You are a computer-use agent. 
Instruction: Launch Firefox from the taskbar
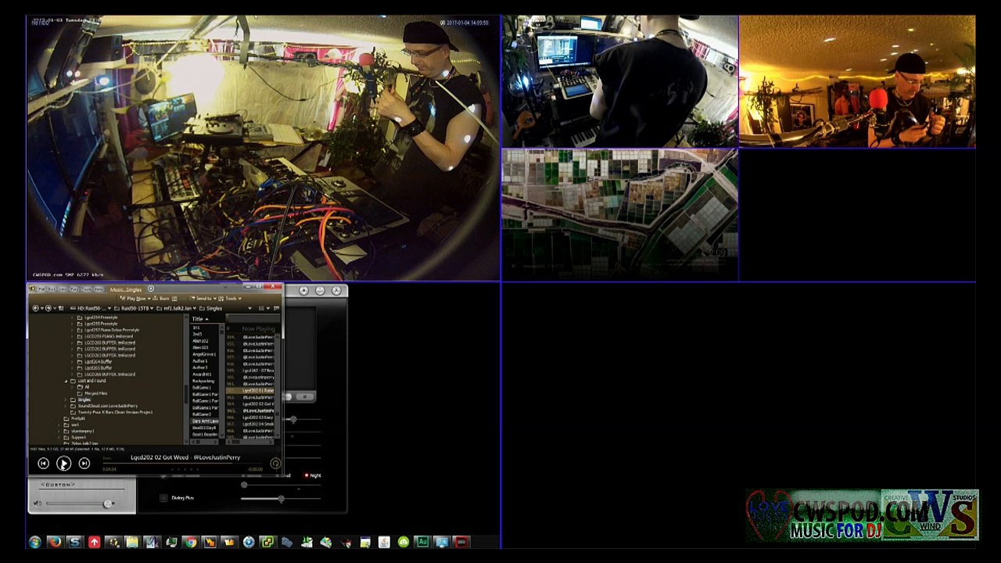point(55,542)
